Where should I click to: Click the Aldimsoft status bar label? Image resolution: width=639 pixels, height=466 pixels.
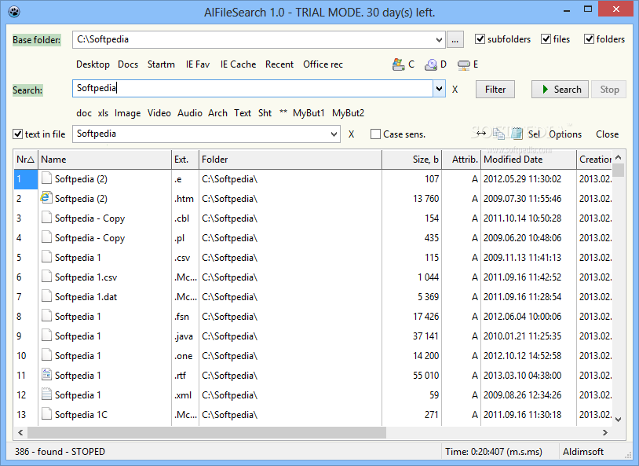click(582, 452)
